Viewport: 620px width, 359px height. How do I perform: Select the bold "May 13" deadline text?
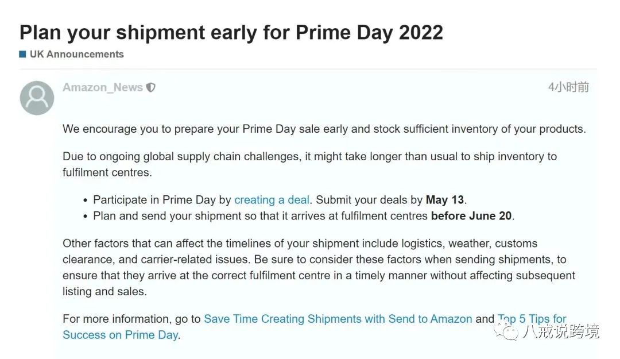pyautogui.click(x=444, y=199)
